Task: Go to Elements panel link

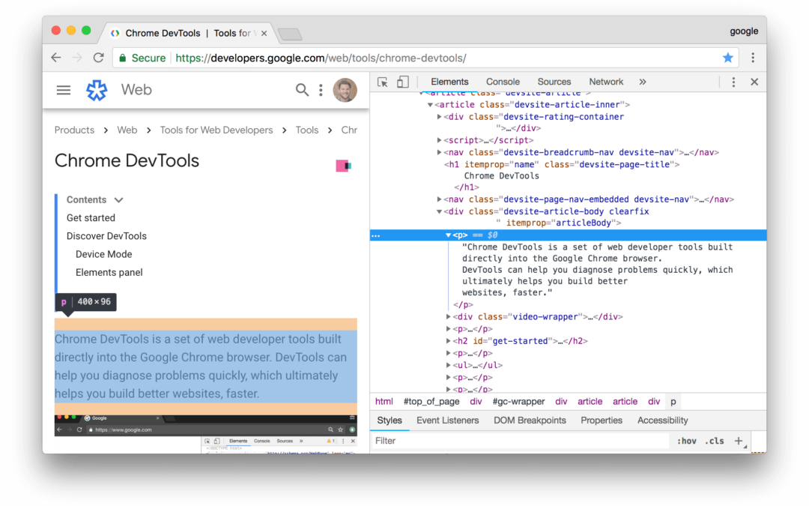Action: coord(109,272)
